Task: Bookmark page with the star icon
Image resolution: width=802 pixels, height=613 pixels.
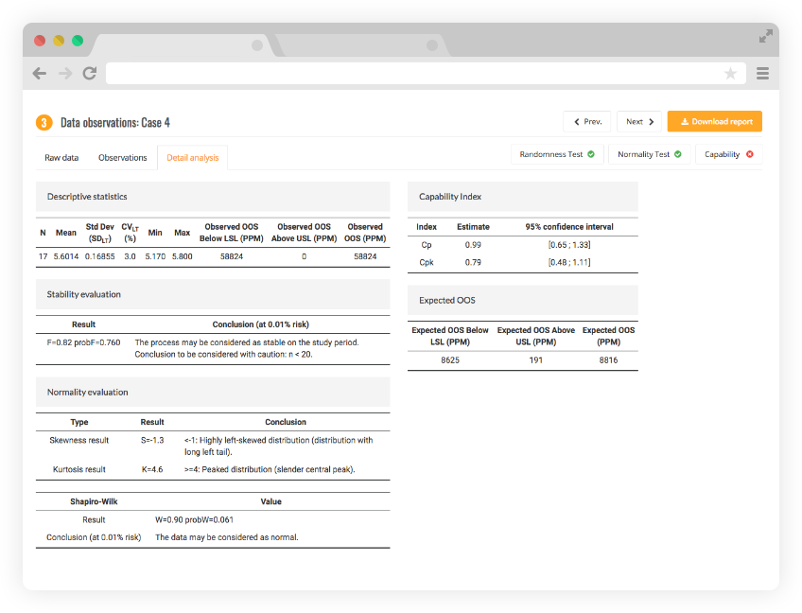Action: point(730,73)
